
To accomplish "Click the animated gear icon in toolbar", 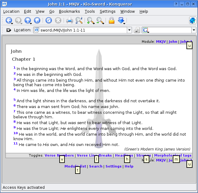I will [193, 20].
